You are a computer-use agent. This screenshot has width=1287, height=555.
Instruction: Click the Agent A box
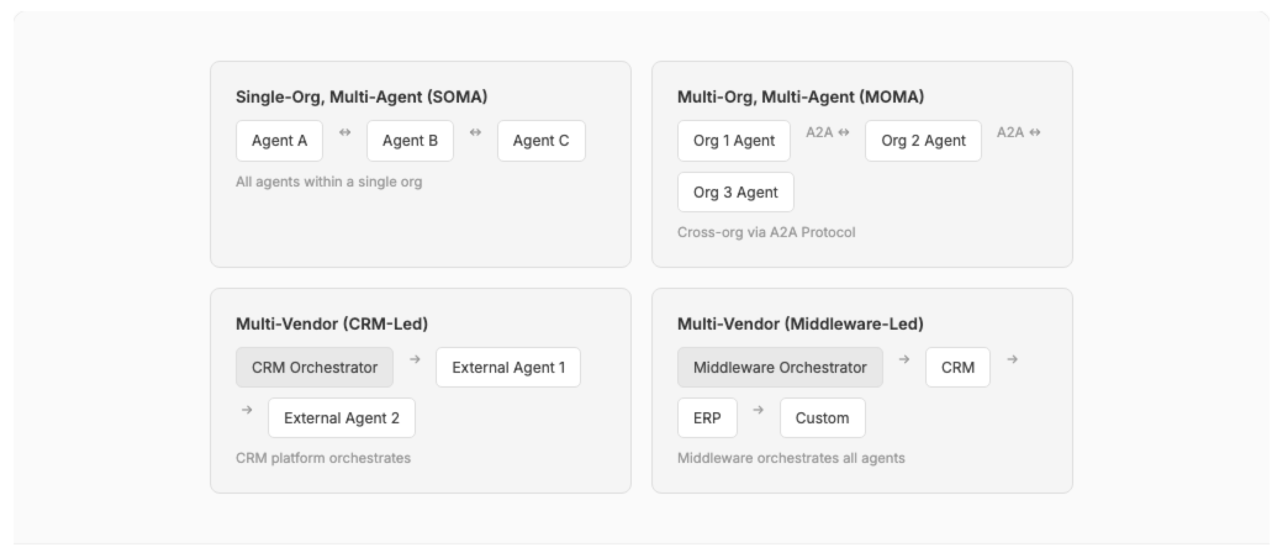tap(279, 141)
